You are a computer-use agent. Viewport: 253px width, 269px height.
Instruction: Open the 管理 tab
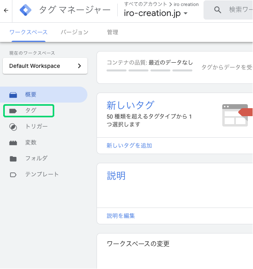(113, 32)
